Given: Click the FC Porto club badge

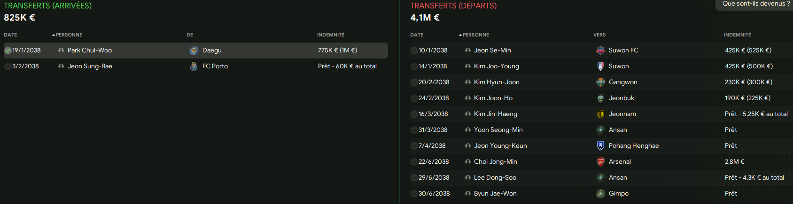Looking at the screenshot, I should pyautogui.click(x=194, y=66).
